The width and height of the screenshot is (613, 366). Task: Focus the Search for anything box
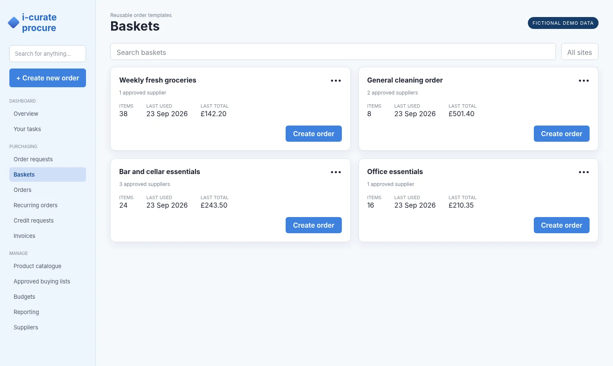pos(48,54)
